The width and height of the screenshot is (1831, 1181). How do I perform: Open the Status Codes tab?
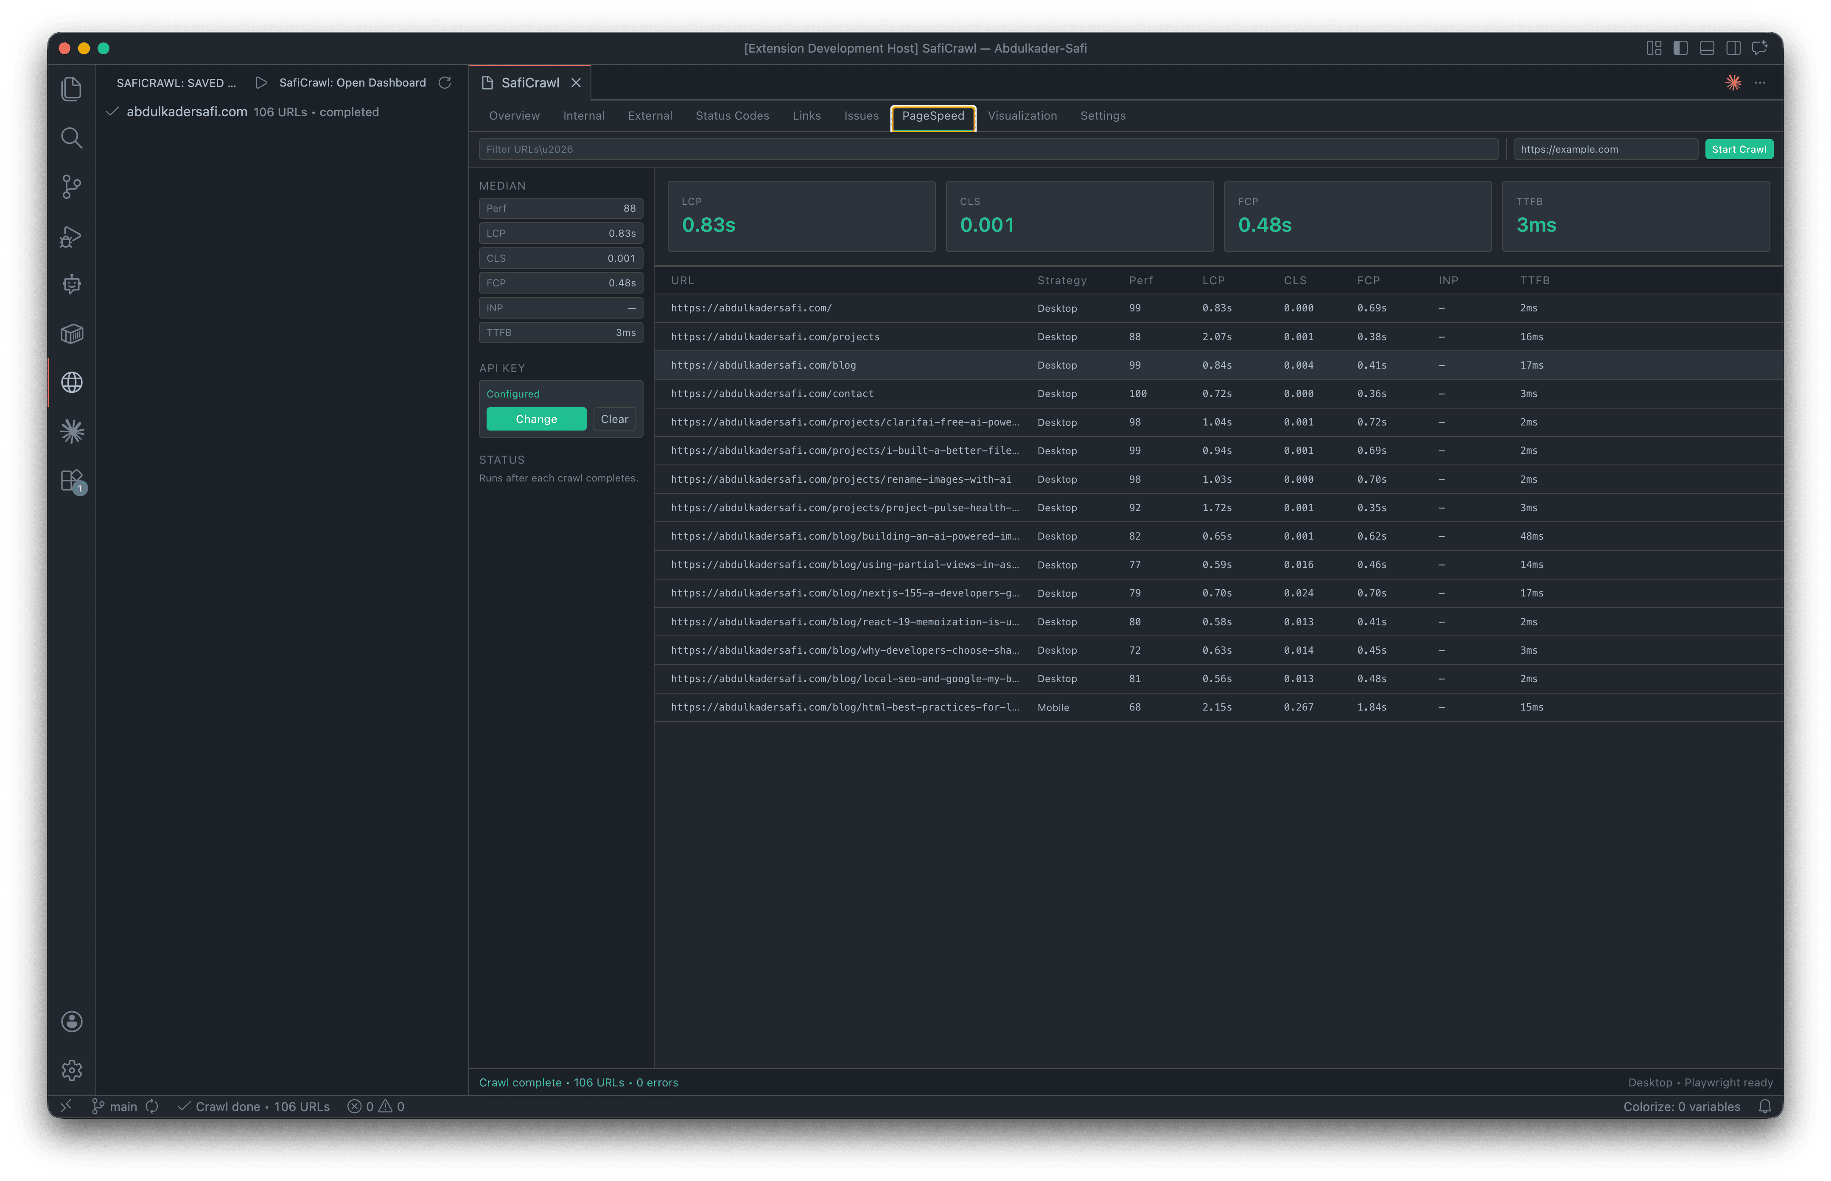732,116
